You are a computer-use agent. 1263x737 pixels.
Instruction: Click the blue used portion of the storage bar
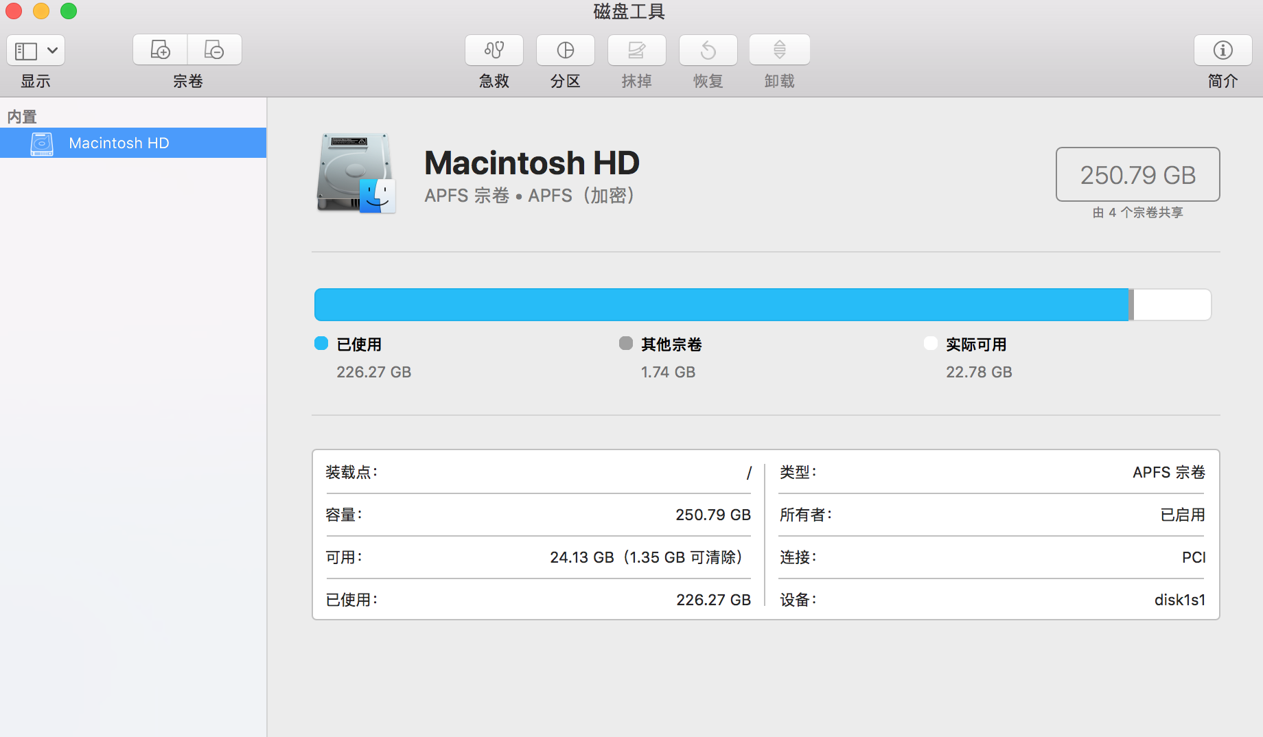point(721,305)
